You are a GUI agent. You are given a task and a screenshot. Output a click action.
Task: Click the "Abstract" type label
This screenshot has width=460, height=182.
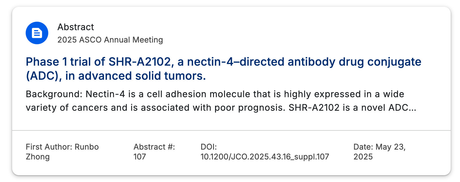[76, 27]
